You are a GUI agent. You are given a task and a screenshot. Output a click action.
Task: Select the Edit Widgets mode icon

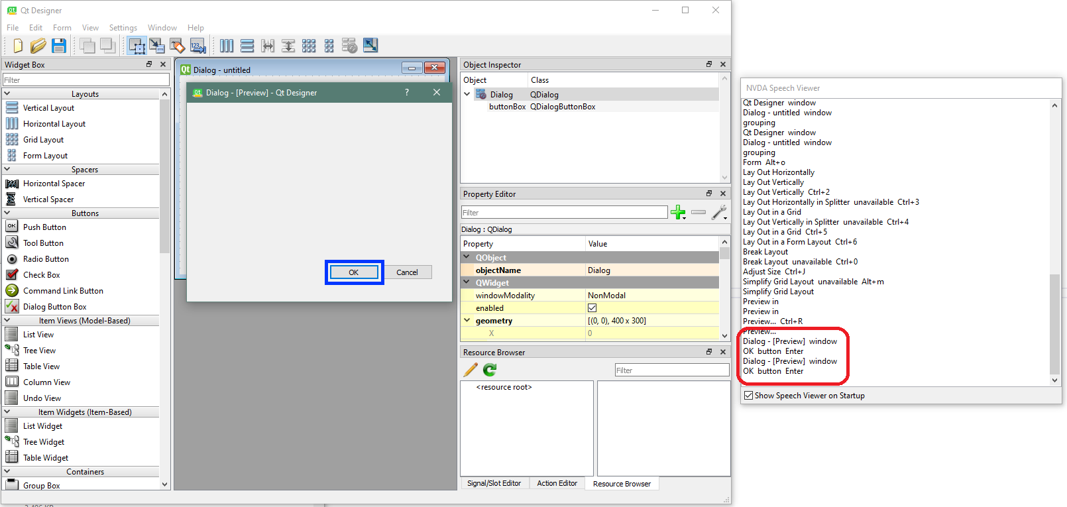tap(137, 46)
